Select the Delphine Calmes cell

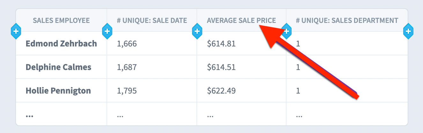tap(58, 67)
